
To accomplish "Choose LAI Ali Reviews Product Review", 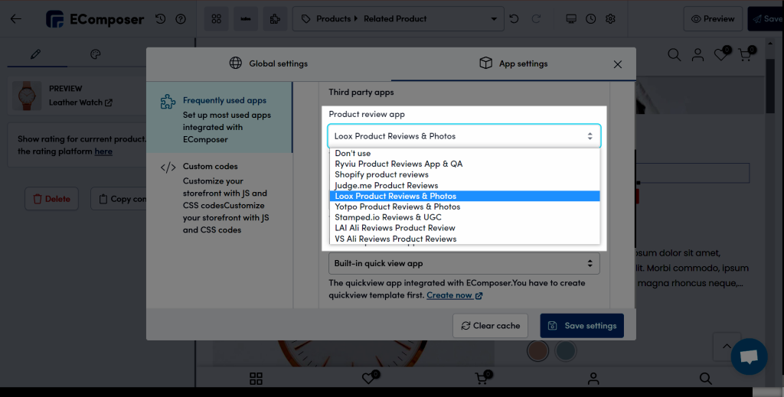I will [465, 228].
